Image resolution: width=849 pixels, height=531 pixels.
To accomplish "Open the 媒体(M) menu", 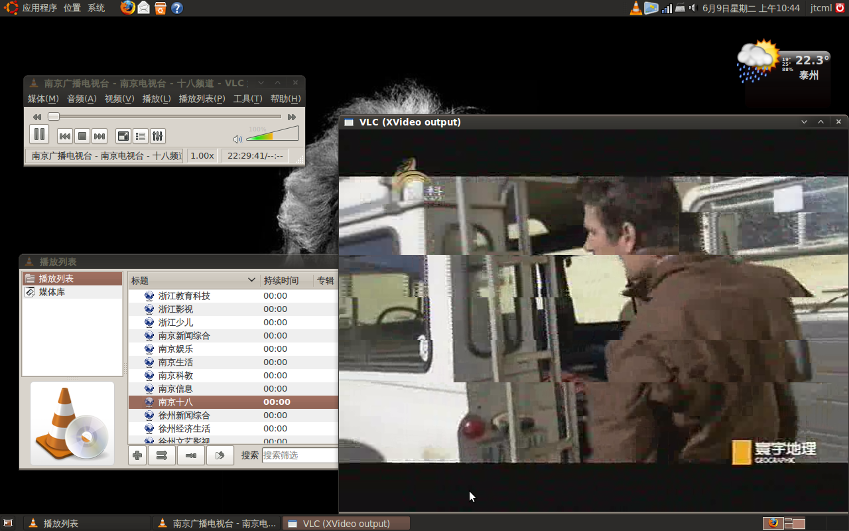I will 43,99.
